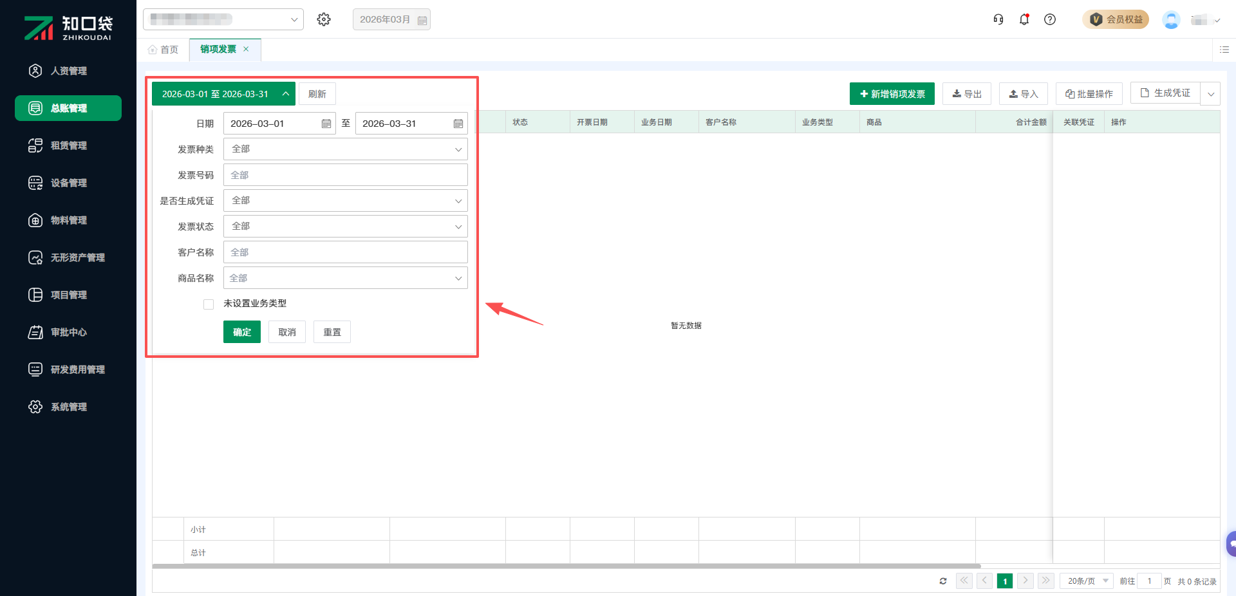Select 总账管理 in the sidebar
This screenshot has height=596, width=1236.
pyautogui.click(x=68, y=108)
